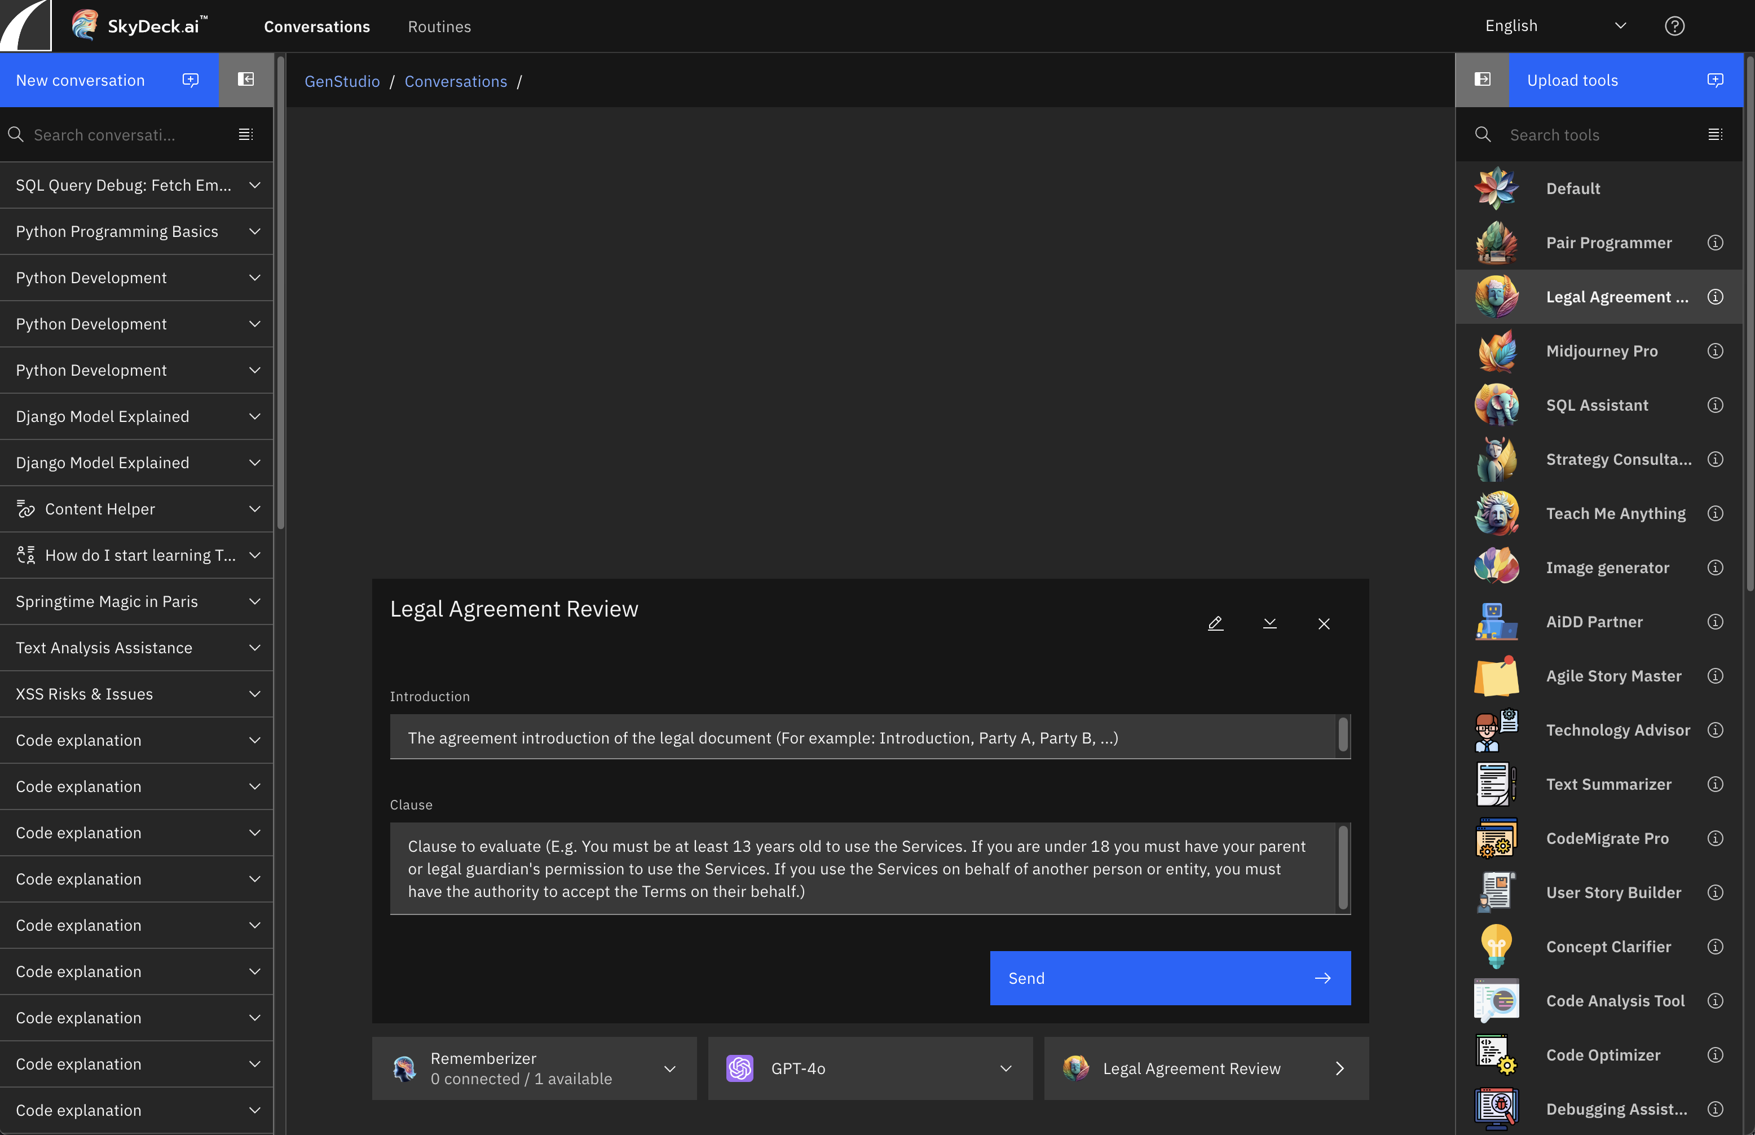
Task: Open the GPT-4o model dropdown
Action: point(1007,1068)
